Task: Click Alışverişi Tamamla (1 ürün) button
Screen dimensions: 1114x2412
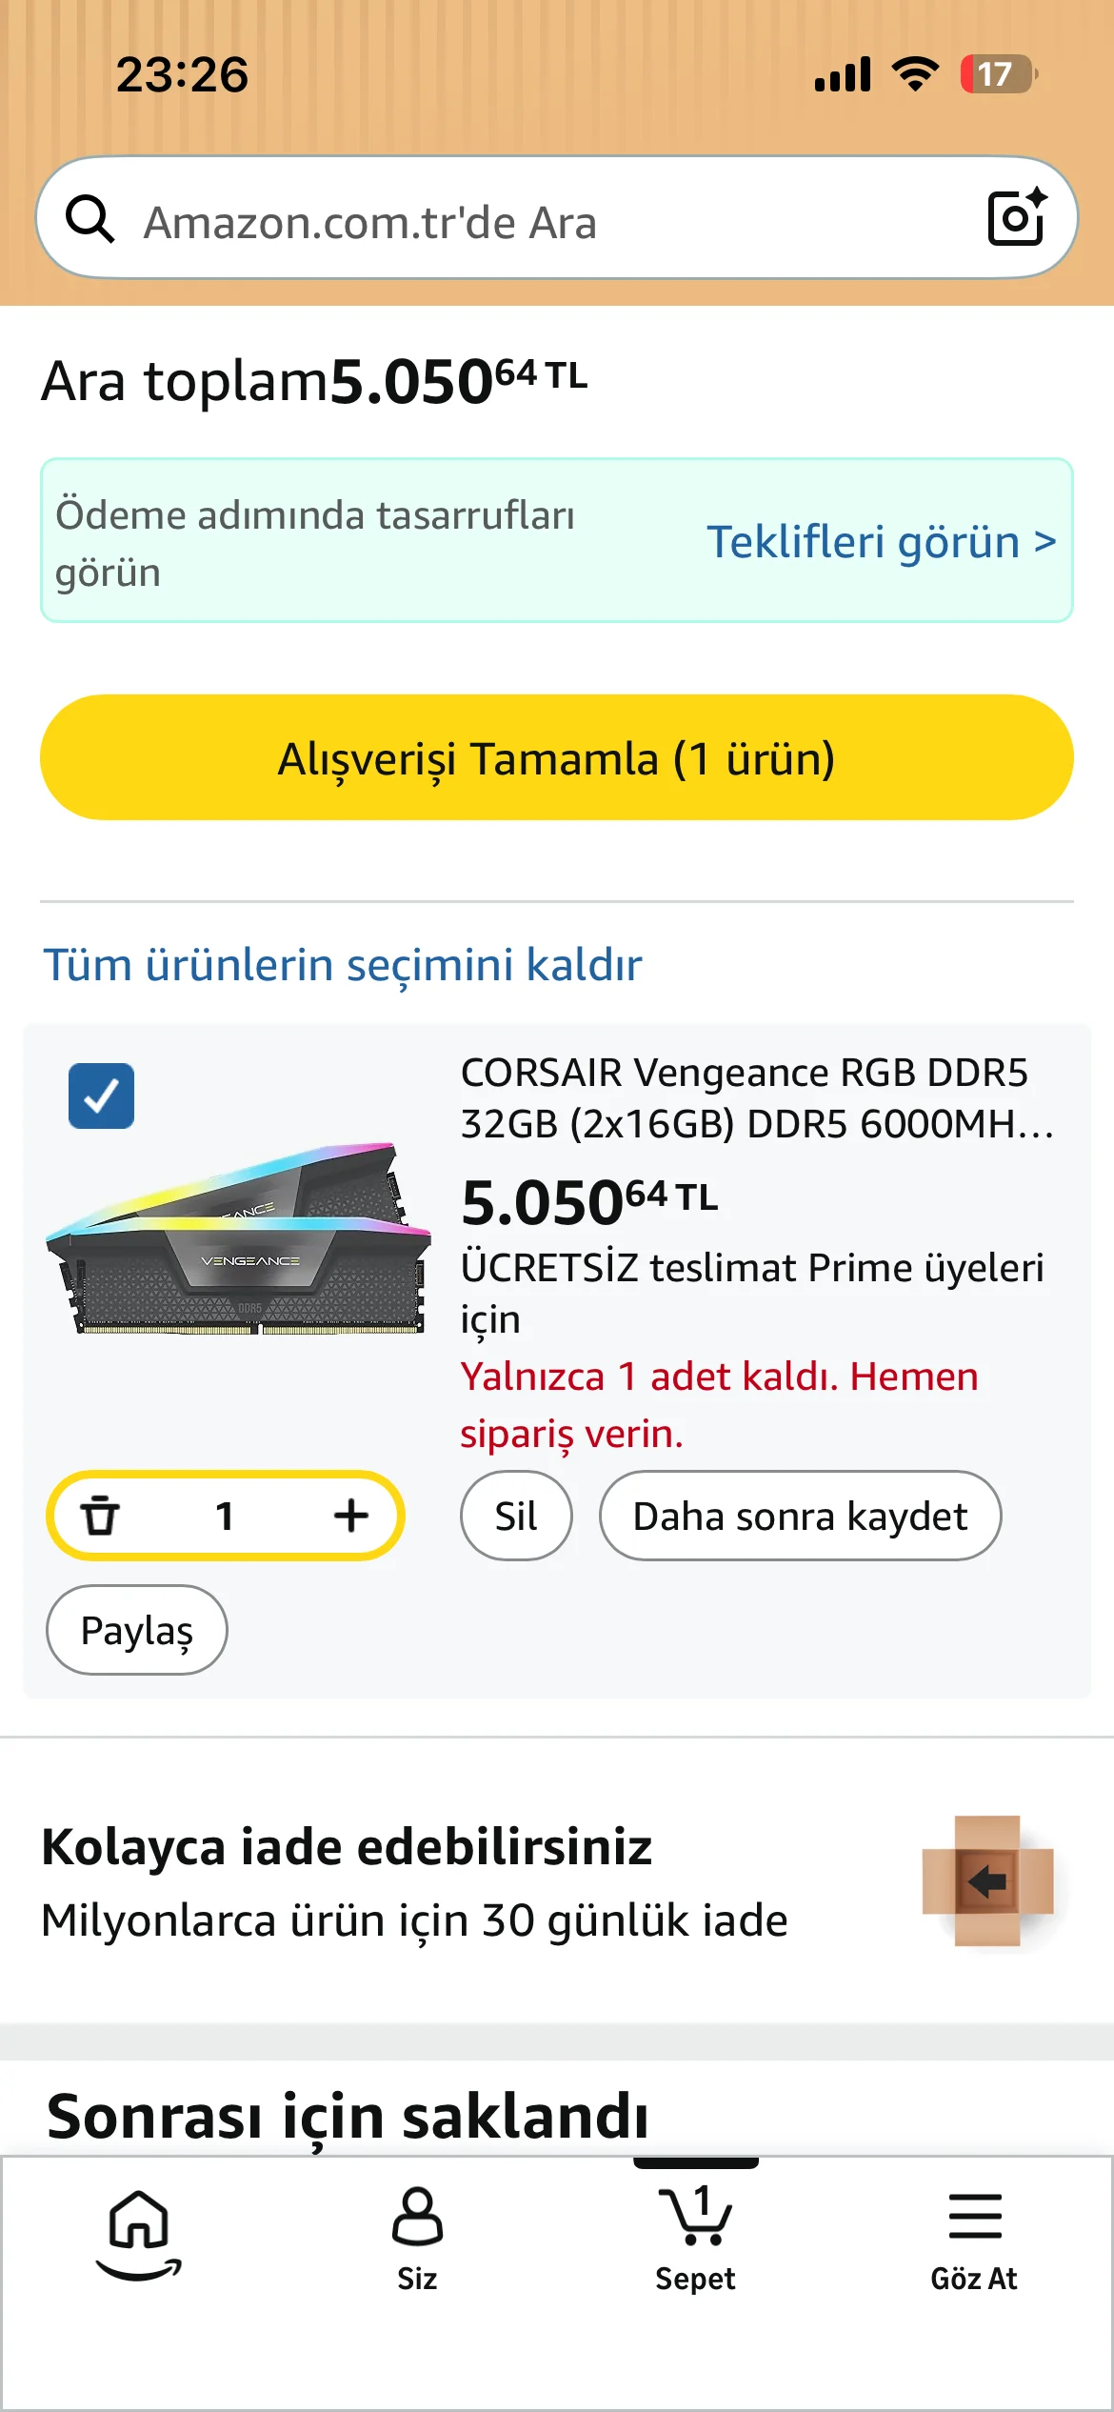Action: [x=557, y=757]
